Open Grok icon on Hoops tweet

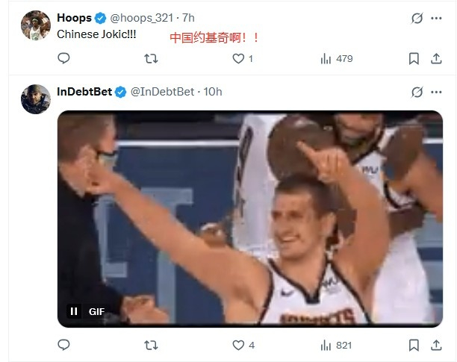(x=417, y=18)
